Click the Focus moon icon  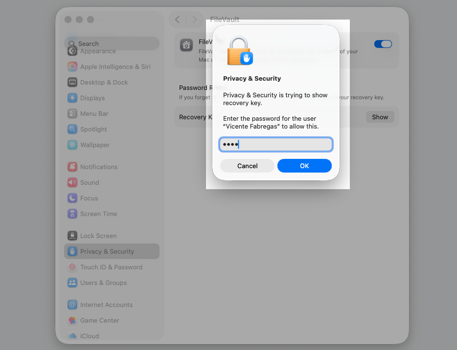click(72, 198)
